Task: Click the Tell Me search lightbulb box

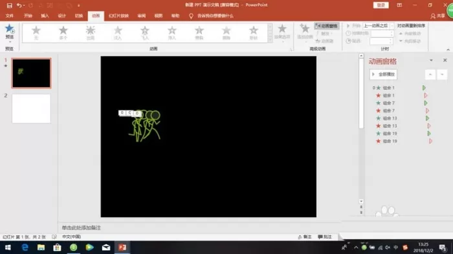Action: coord(211,16)
